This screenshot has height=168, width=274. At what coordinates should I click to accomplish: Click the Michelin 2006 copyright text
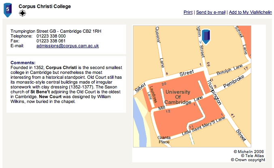click(x=248, y=151)
